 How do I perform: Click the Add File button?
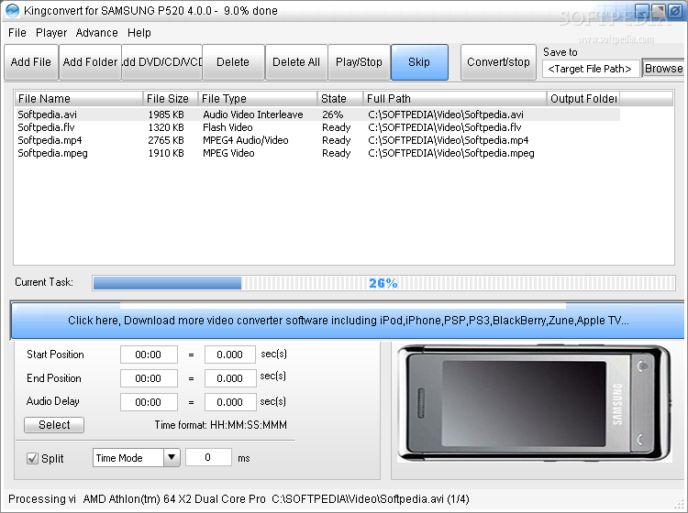click(31, 62)
